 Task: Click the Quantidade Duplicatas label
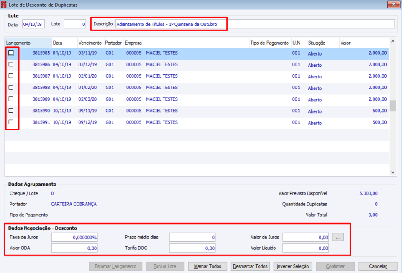pyautogui.click(x=305, y=204)
